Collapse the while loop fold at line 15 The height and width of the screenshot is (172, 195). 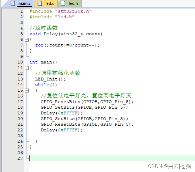click(x=27, y=91)
